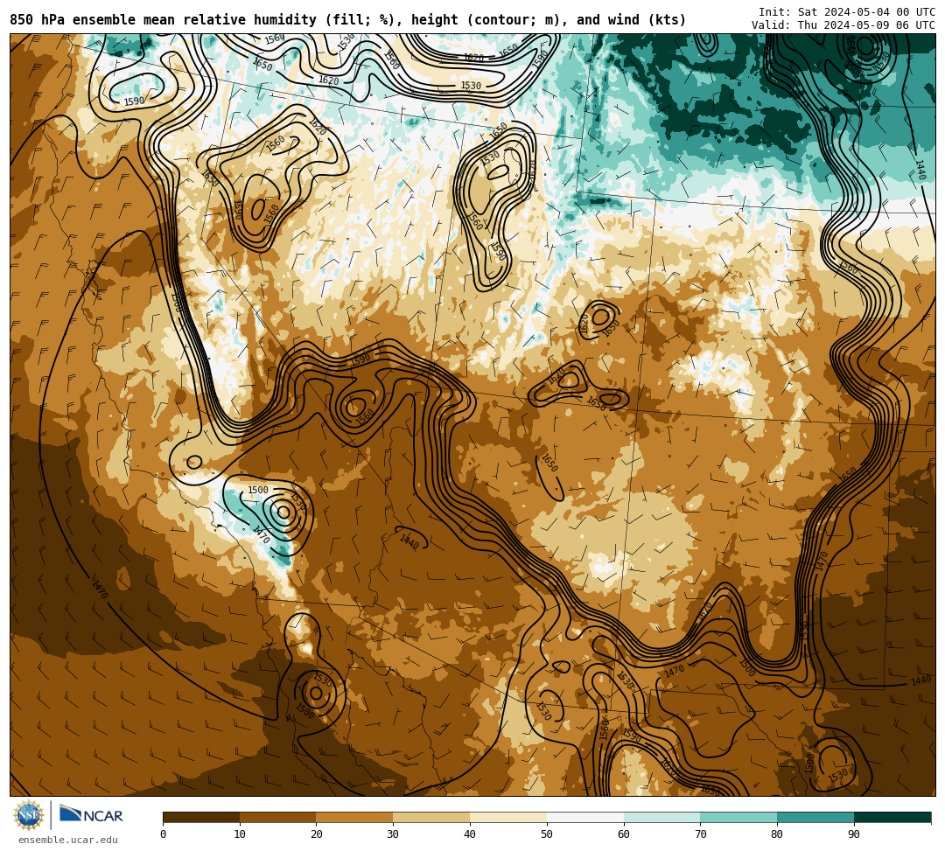The width and height of the screenshot is (945, 851).
Task: Click the NCAR logo
Action: 91,815
